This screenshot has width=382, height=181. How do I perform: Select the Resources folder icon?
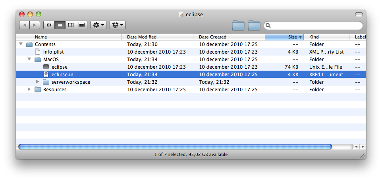pyautogui.click(x=38, y=90)
